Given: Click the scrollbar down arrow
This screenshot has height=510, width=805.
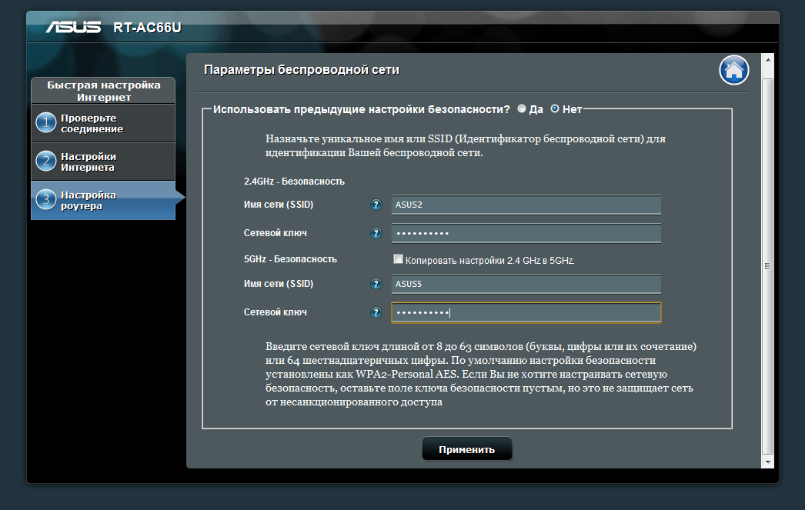Looking at the screenshot, I should [x=767, y=462].
